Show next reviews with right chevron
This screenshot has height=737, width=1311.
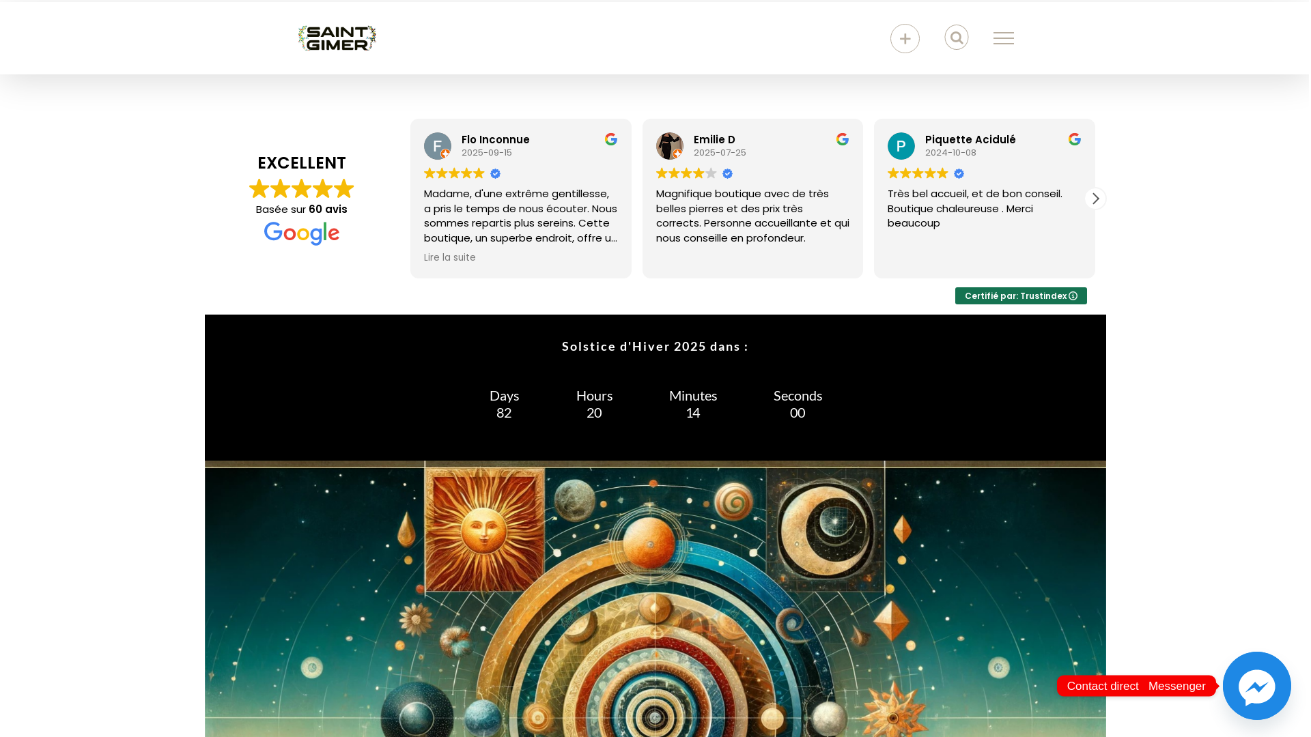click(1096, 199)
